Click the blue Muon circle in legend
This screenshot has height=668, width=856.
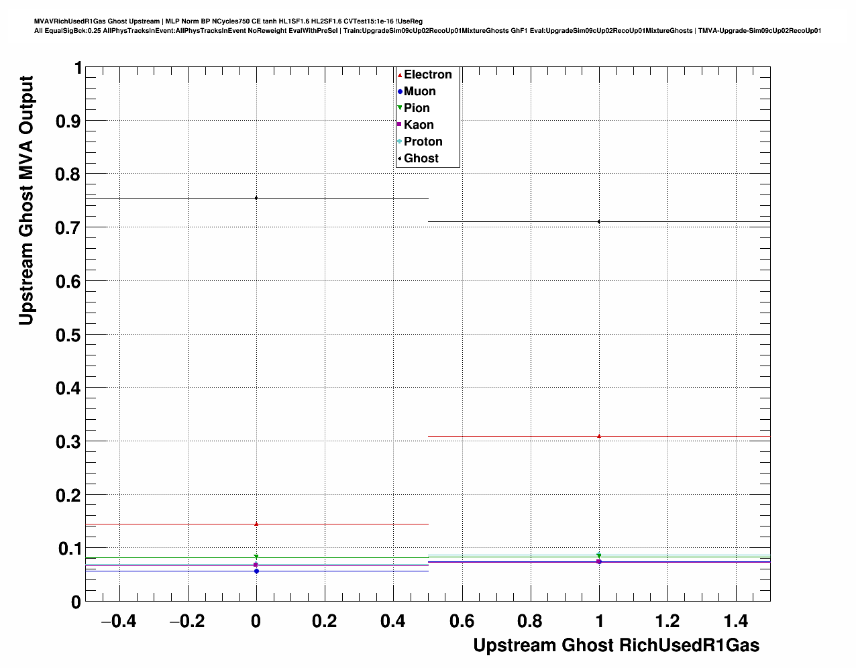click(x=400, y=92)
